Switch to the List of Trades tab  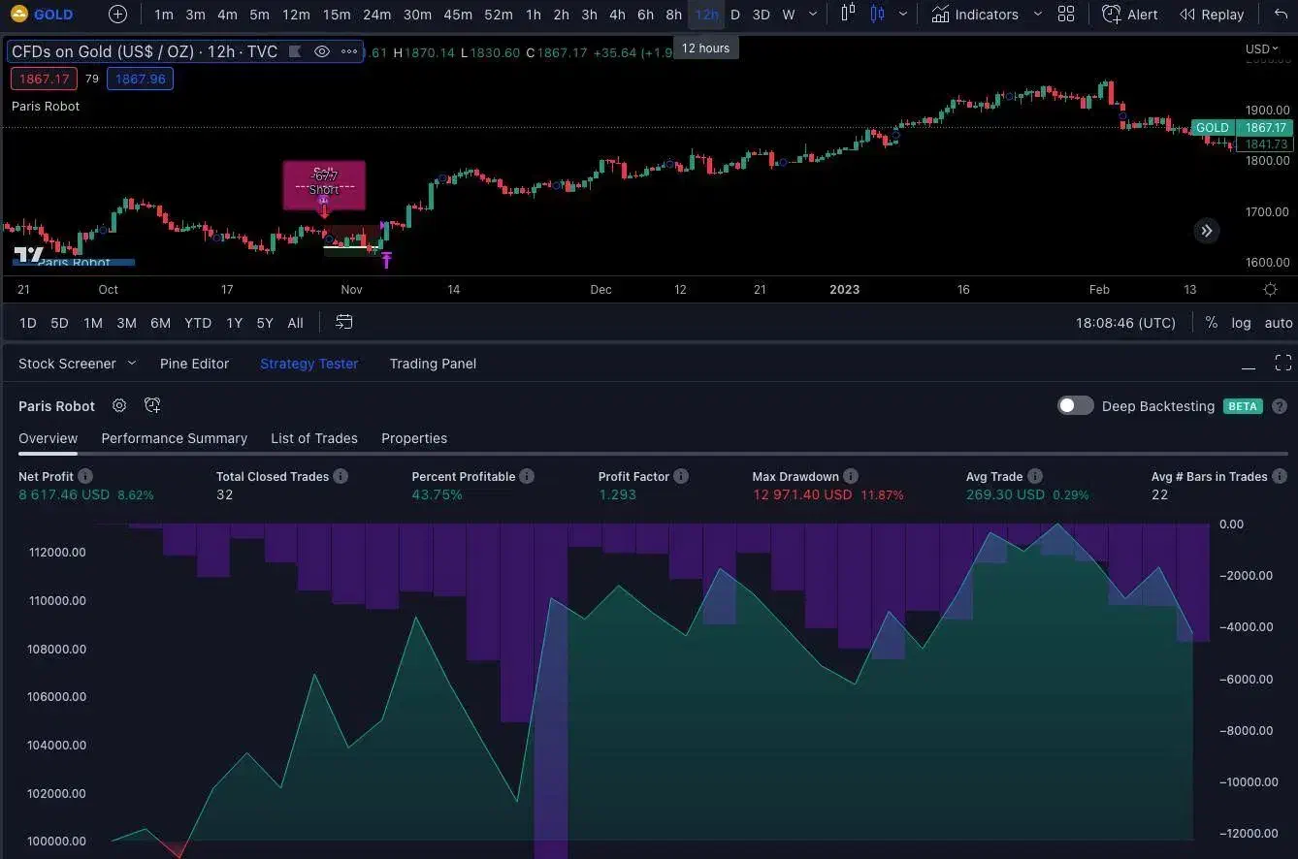(313, 438)
